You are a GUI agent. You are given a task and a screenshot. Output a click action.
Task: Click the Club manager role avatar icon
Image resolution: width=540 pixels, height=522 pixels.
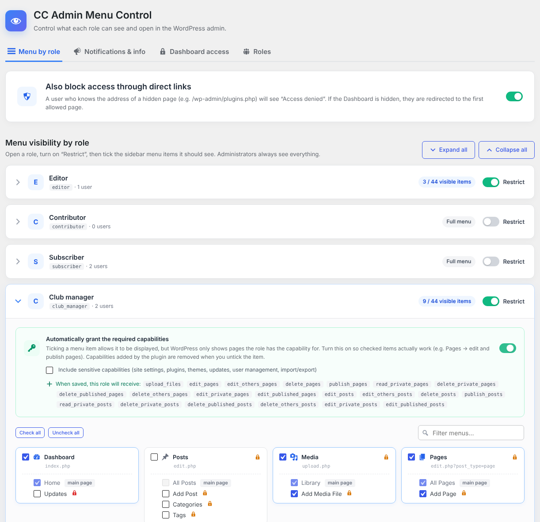coord(36,301)
